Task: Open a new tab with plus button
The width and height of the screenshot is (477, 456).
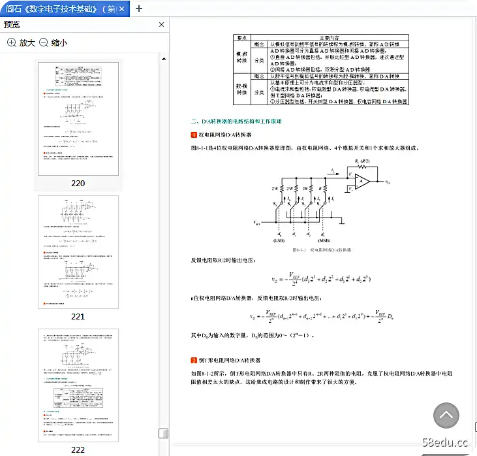Action: 139,8
